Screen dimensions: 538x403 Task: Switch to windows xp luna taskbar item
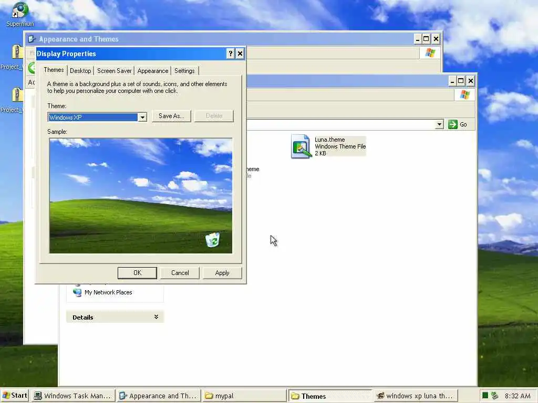(416, 396)
